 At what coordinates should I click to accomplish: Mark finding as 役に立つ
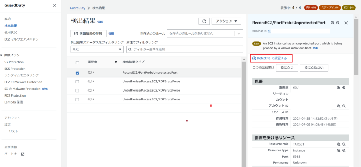coord(287,68)
